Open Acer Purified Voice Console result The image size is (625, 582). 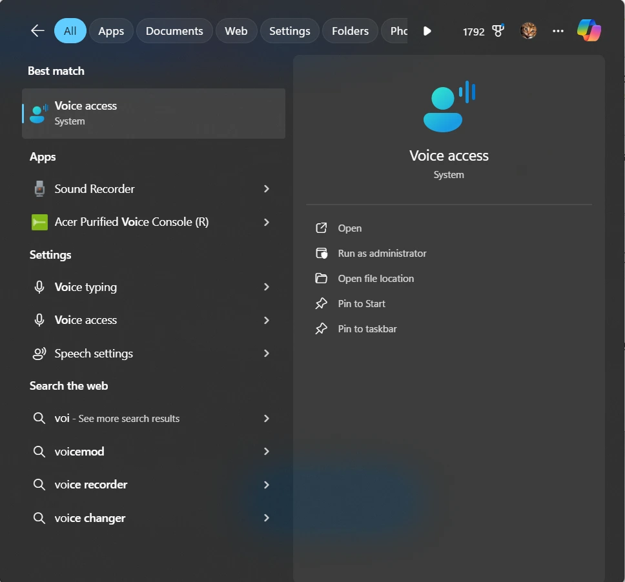coord(154,222)
